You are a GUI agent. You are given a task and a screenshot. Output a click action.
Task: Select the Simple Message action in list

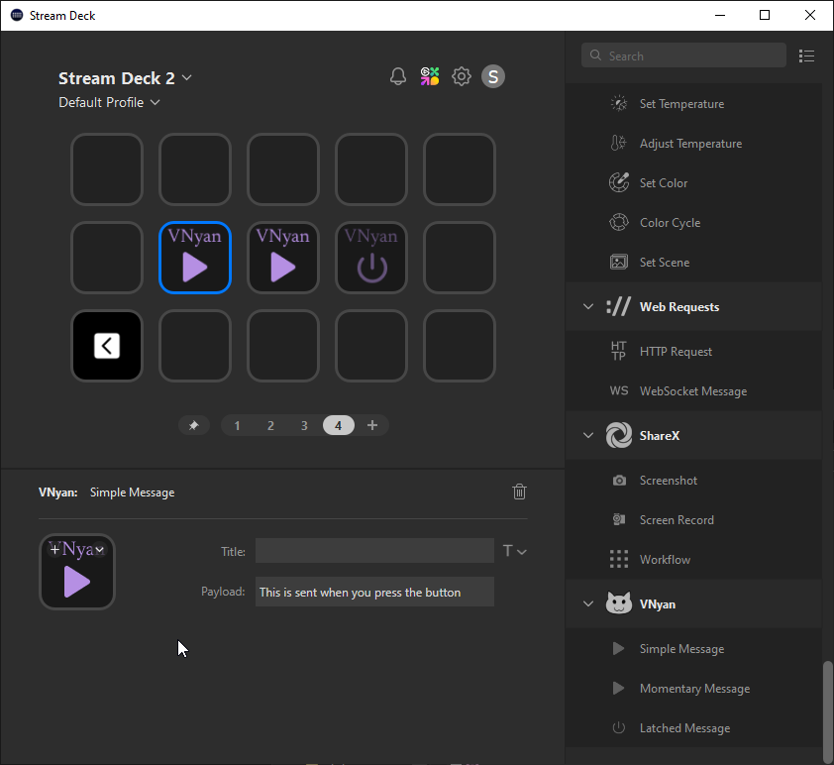pos(693,649)
